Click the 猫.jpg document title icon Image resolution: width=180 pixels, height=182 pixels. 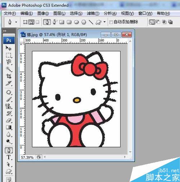coord(23,34)
